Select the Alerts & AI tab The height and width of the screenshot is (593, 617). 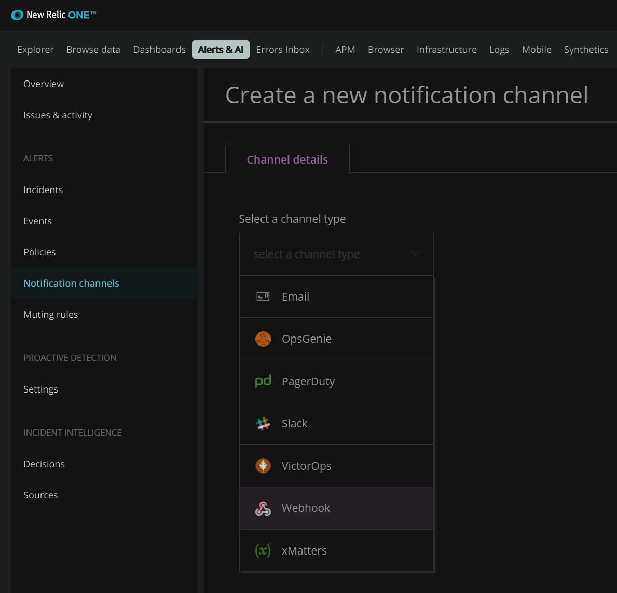(221, 49)
